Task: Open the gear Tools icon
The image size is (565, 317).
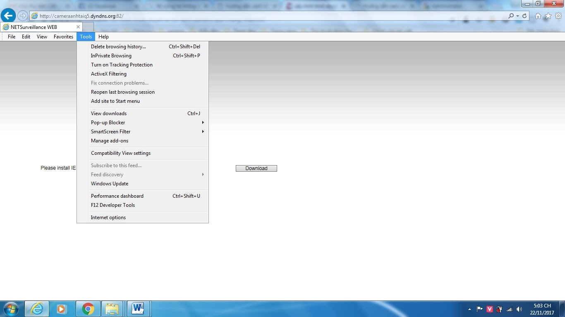Action: (558, 16)
